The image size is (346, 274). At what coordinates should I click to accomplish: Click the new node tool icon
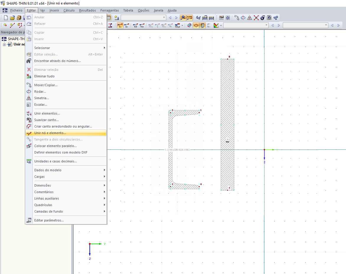[5, 25]
